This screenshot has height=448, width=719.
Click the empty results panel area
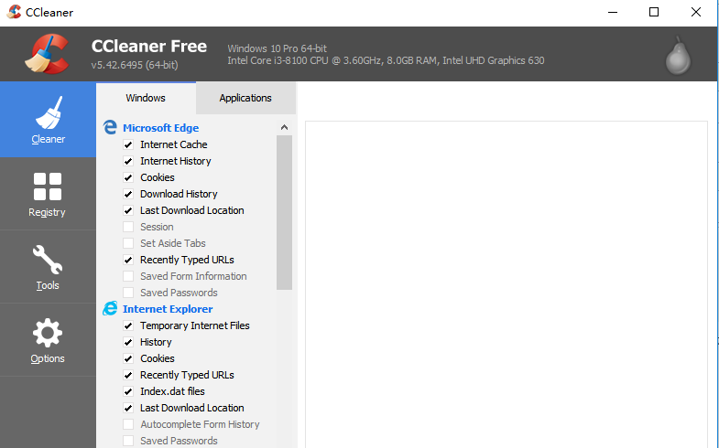point(507,284)
